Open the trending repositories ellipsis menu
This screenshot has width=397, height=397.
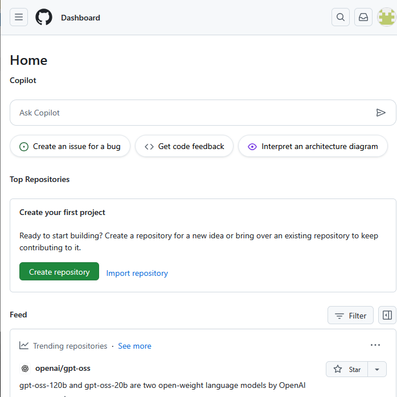click(x=375, y=345)
